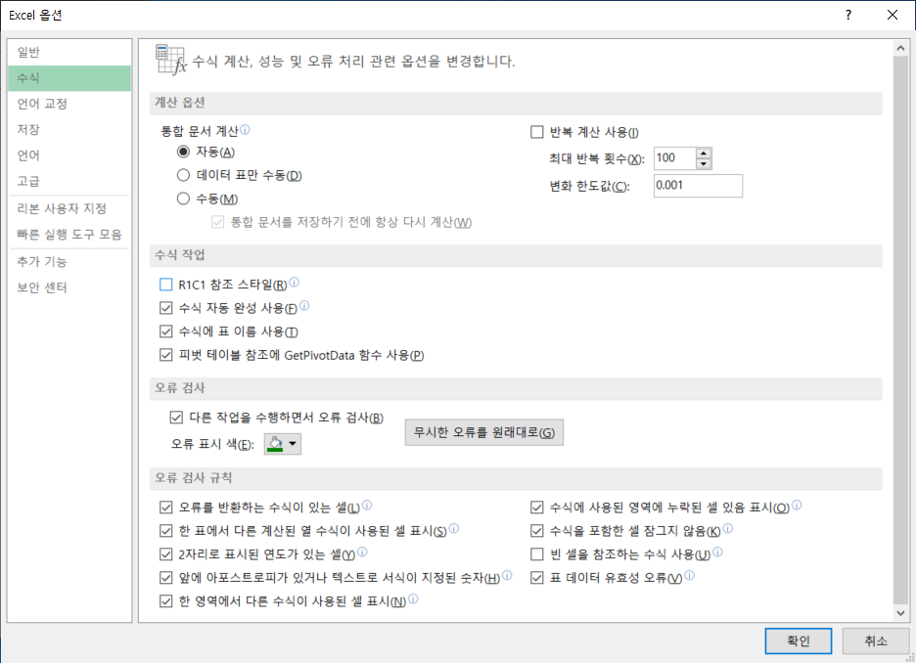Screen dimensions: 916x663
Task: Toggle 수식에 사용된 영역에 누락된 셀 checkbox
Action: [x=537, y=508]
